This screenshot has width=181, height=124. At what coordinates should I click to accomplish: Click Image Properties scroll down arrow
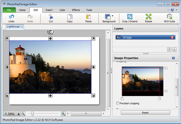(177, 107)
